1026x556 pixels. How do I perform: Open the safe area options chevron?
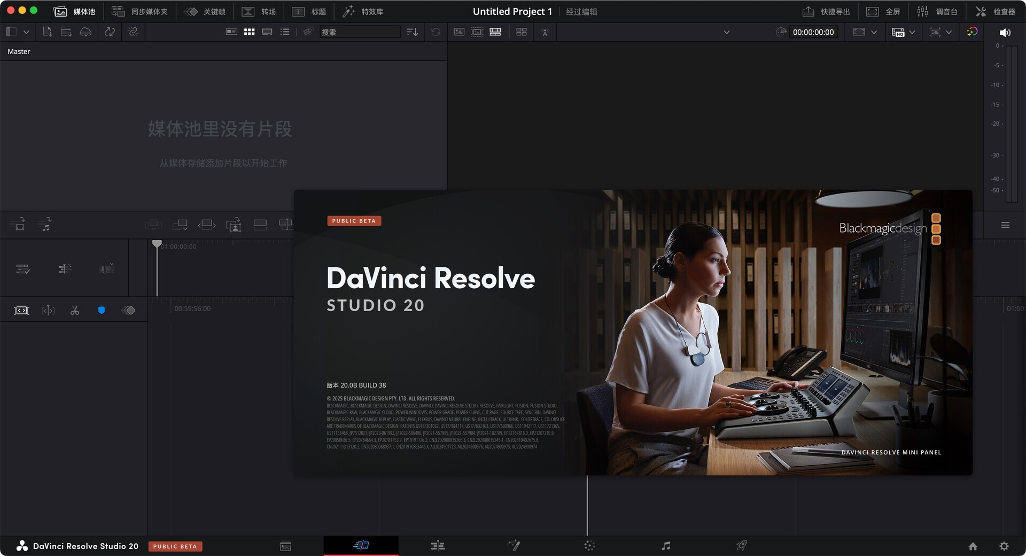point(874,32)
